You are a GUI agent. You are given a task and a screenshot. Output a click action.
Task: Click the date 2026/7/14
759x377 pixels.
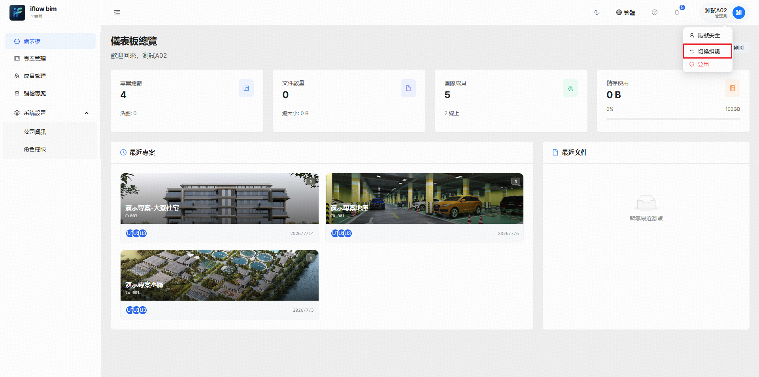[302, 233]
